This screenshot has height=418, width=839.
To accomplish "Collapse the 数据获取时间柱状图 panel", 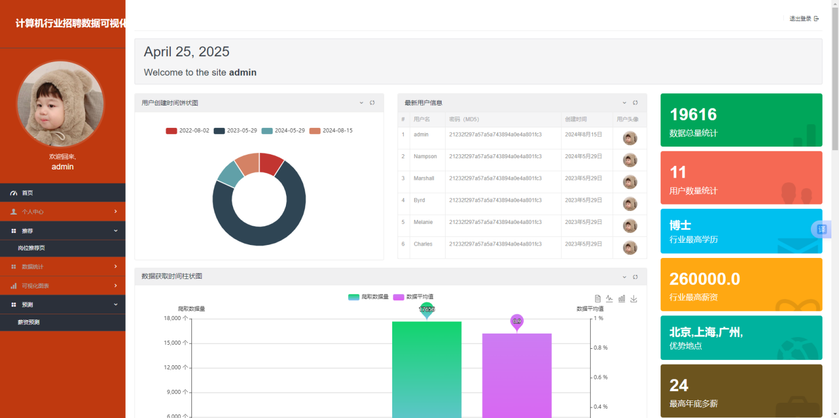I will [625, 277].
